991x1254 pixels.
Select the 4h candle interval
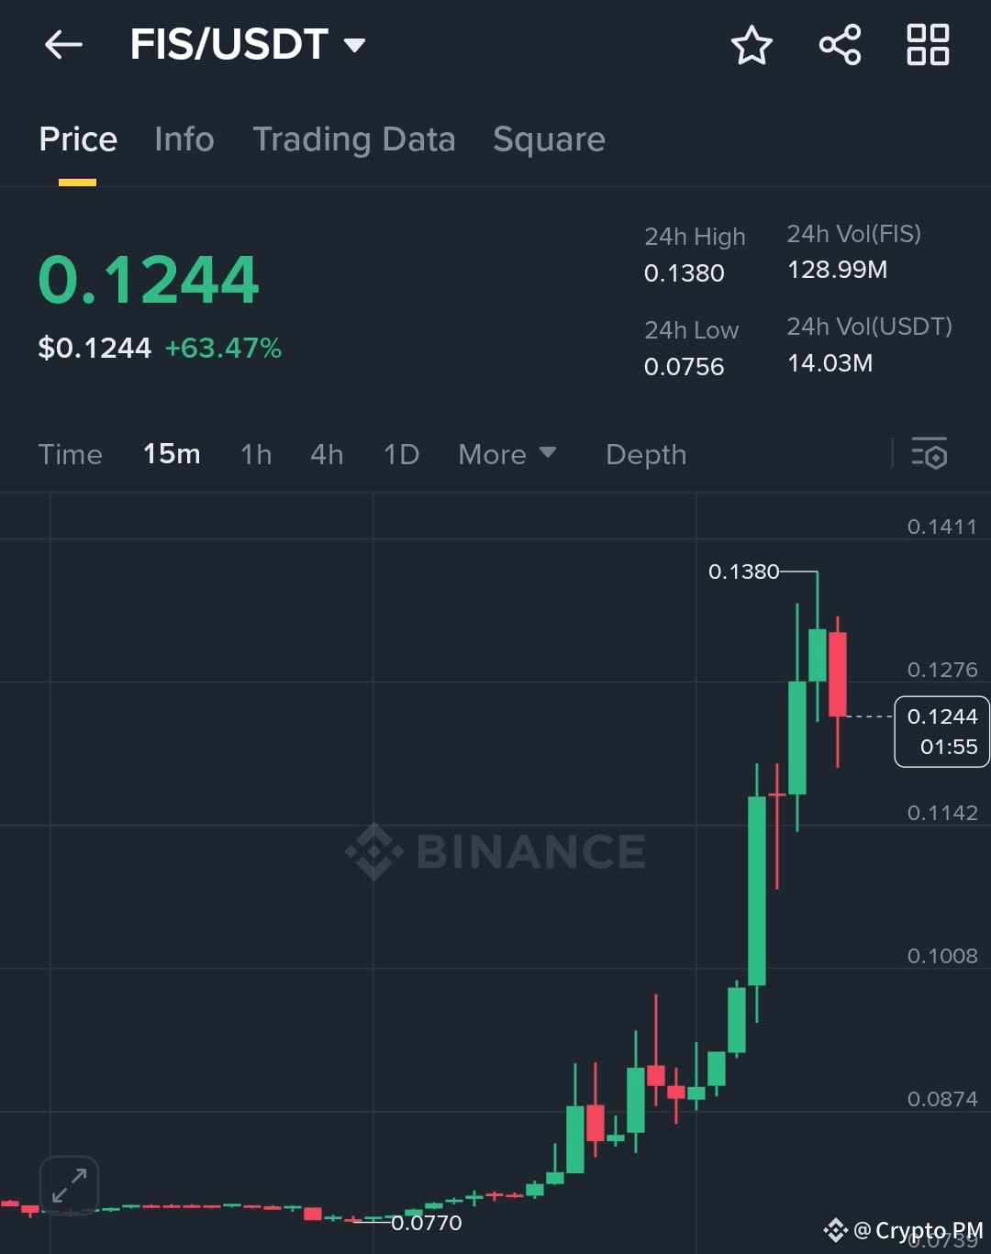(327, 454)
